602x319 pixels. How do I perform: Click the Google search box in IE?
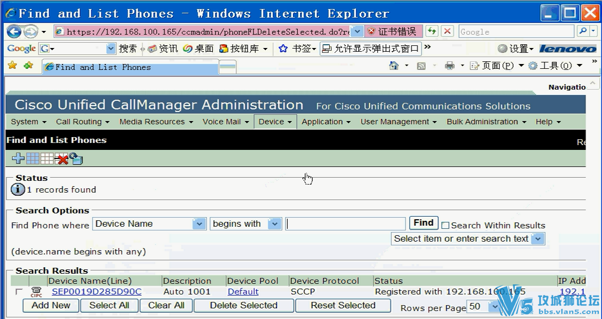[x=516, y=32]
